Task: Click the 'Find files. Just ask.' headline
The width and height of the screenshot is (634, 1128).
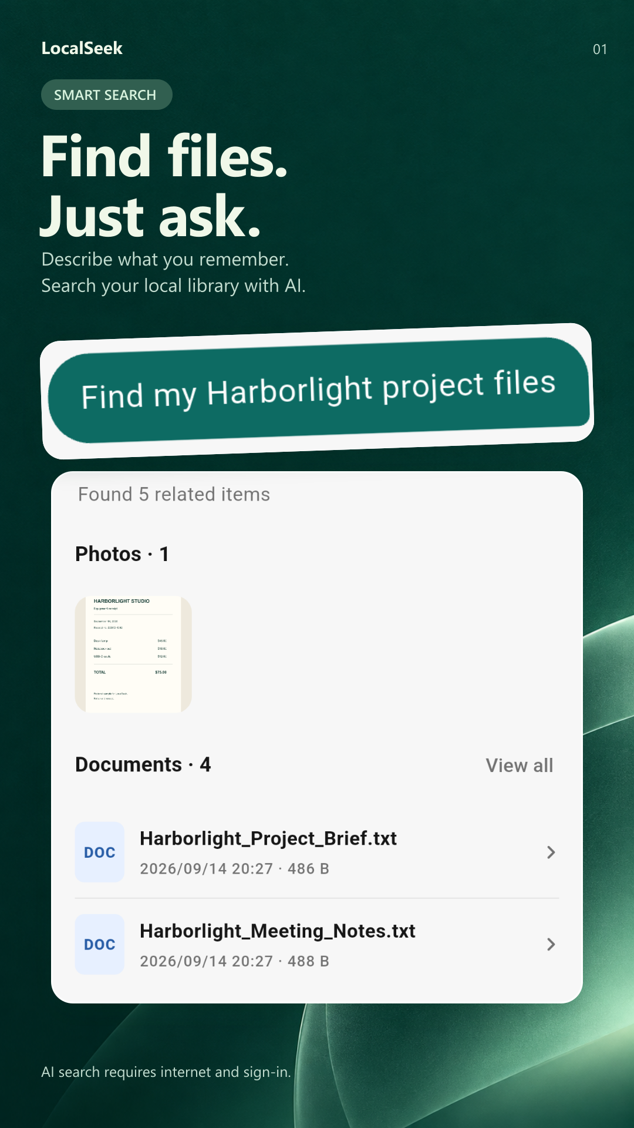Action: pyautogui.click(x=164, y=186)
